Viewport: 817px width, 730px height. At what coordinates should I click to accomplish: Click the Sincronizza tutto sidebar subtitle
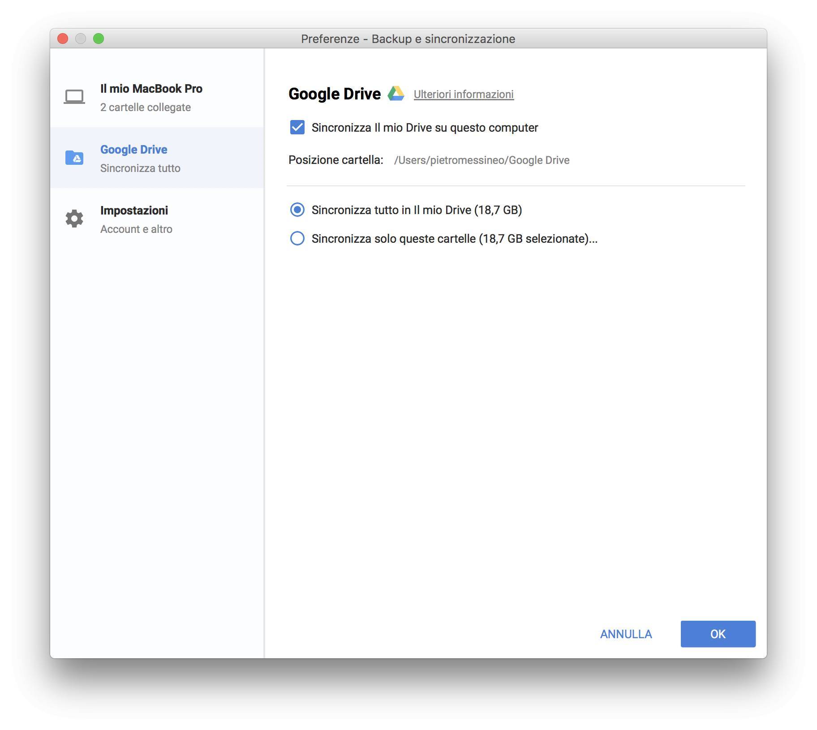[x=140, y=168]
